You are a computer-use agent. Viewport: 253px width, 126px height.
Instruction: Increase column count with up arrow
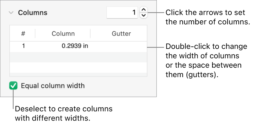pyautogui.click(x=144, y=10)
